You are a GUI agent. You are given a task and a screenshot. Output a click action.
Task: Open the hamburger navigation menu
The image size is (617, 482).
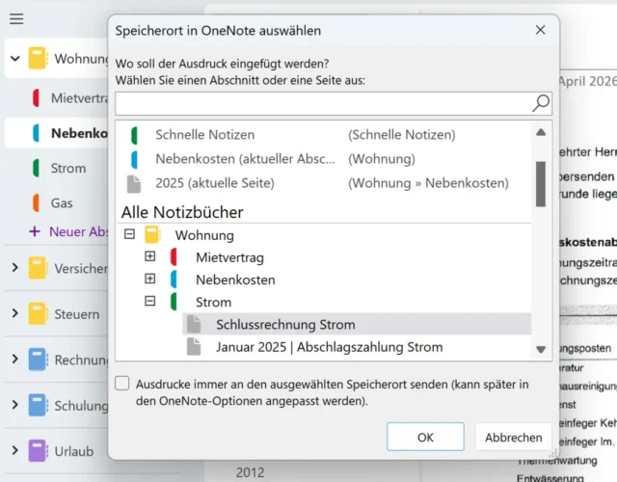[x=16, y=18]
